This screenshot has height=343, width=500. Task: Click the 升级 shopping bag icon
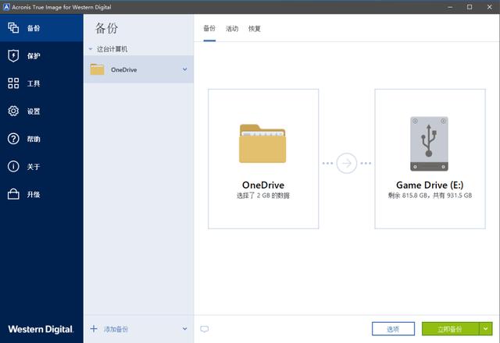(13, 194)
